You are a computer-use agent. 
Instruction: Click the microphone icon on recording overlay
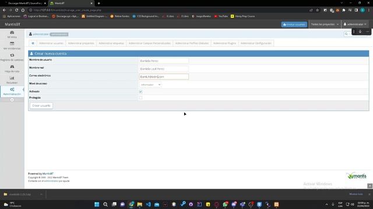360,31
